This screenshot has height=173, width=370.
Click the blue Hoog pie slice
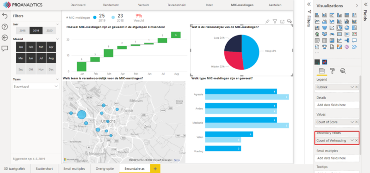[251, 52]
